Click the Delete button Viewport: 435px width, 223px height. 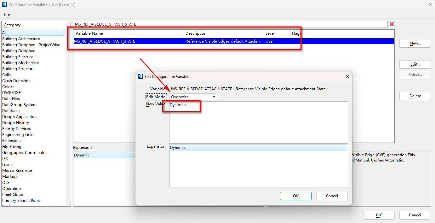click(x=415, y=96)
